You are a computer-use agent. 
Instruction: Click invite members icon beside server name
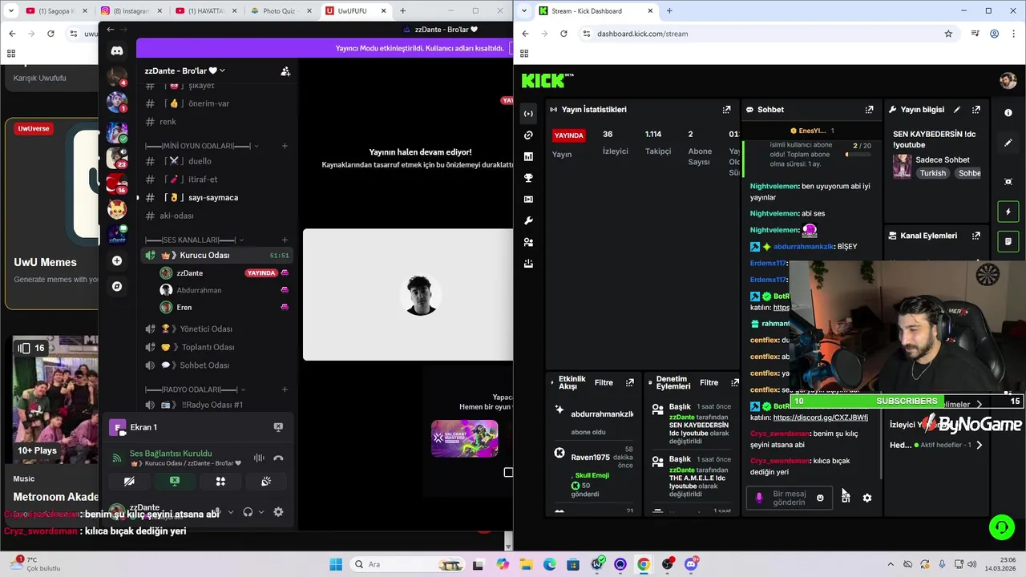(x=285, y=71)
